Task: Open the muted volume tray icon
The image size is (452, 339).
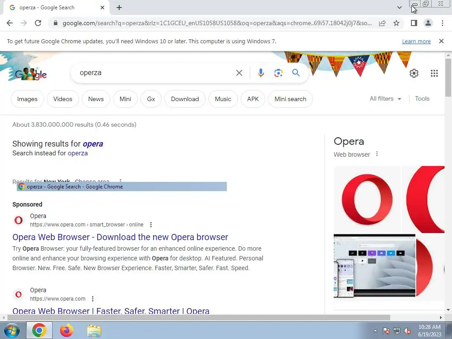Action: point(407,331)
